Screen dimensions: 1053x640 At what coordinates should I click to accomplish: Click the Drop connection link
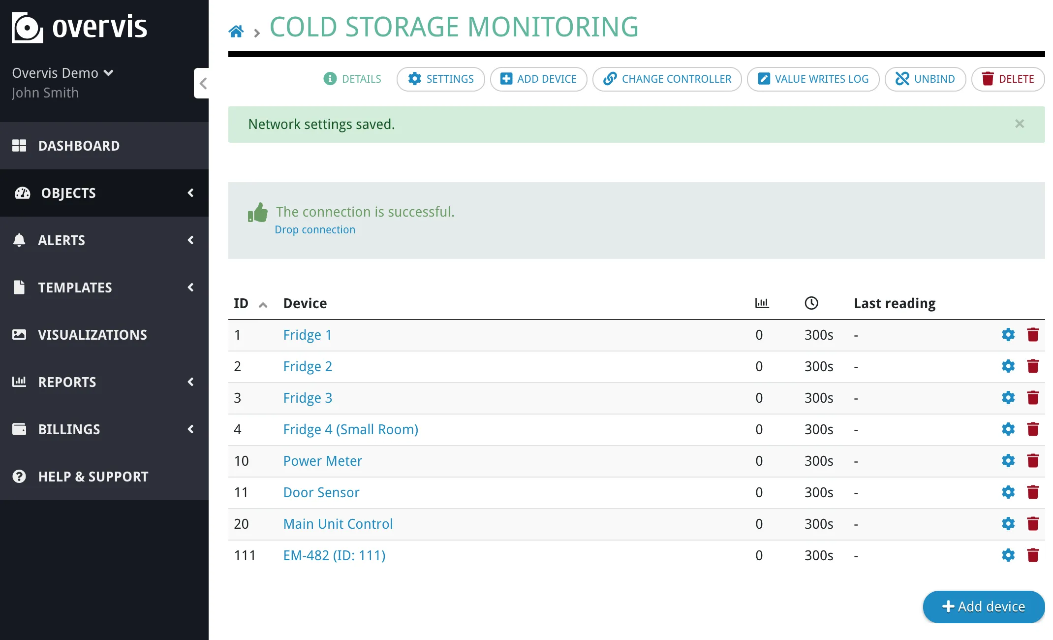pyautogui.click(x=315, y=229)
